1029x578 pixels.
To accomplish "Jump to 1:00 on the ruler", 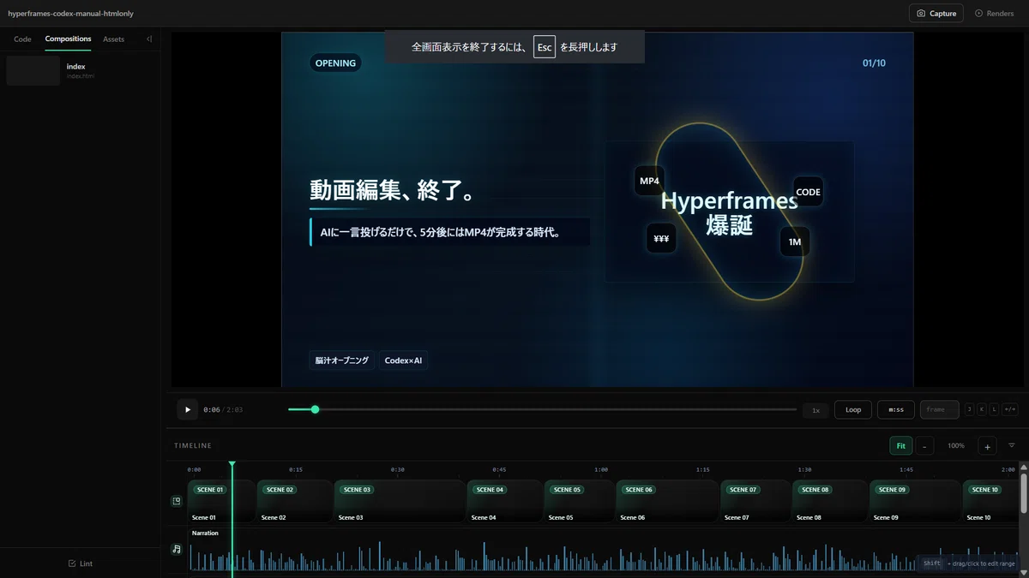I will 601,469.
